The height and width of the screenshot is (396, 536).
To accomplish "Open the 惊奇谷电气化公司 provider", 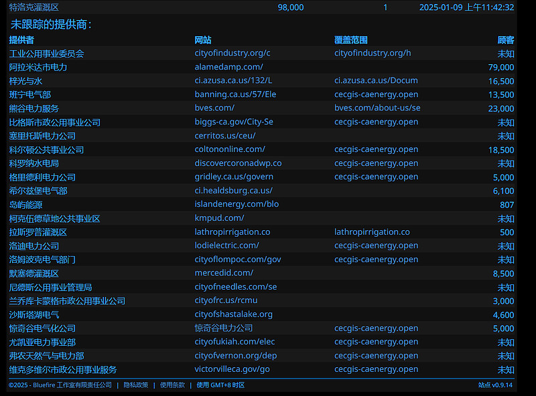I will [x=42, y=328].
